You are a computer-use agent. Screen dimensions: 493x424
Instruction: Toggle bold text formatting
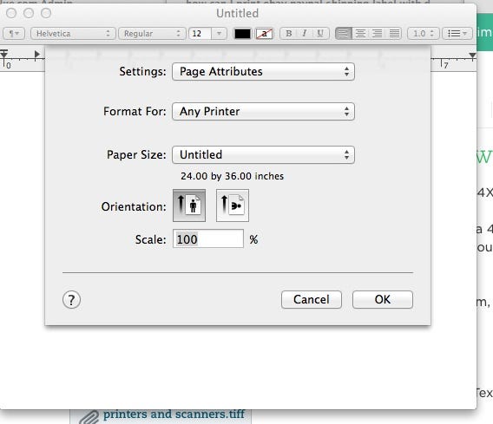click(x=289, y=34)
